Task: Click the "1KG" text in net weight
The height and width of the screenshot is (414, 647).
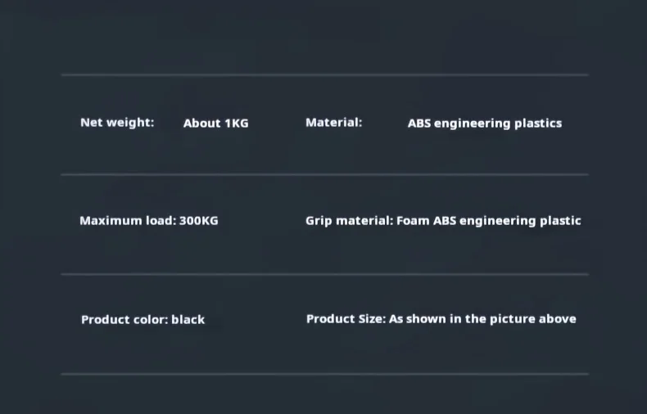Action: click(236, 124)
